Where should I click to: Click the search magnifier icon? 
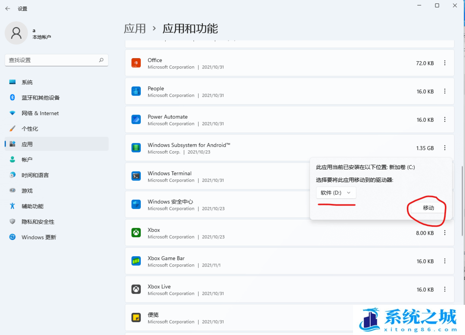pos(101,60)
